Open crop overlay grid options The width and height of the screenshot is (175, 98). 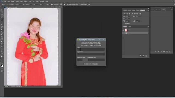point(61,4)
